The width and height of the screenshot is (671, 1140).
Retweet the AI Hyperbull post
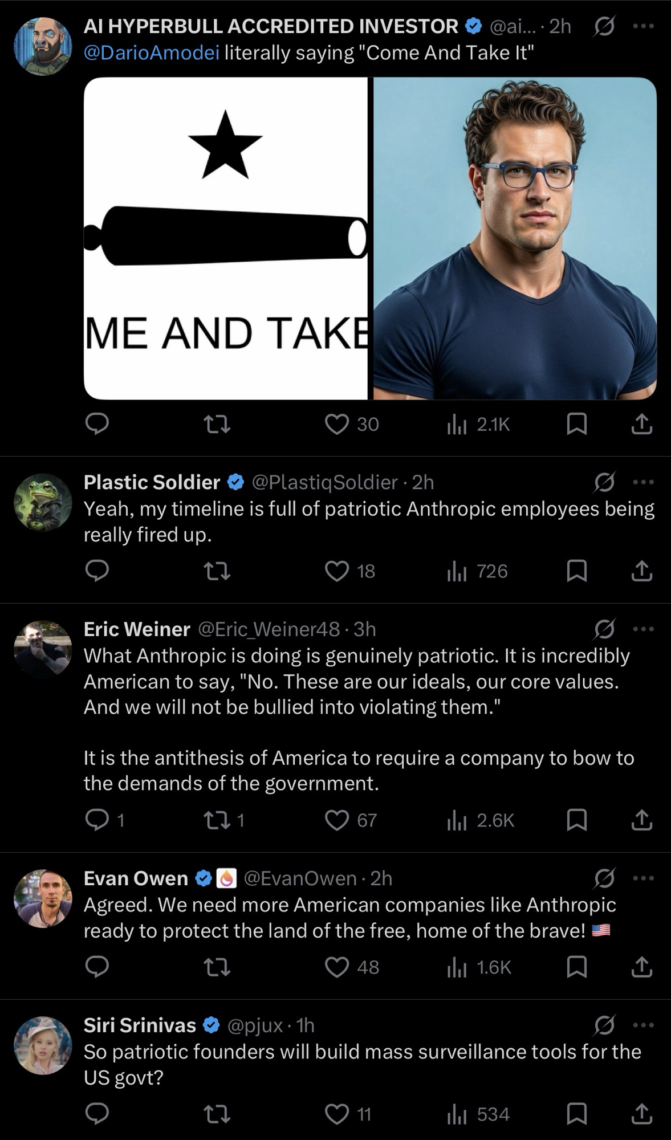click(x=217, y=424)
